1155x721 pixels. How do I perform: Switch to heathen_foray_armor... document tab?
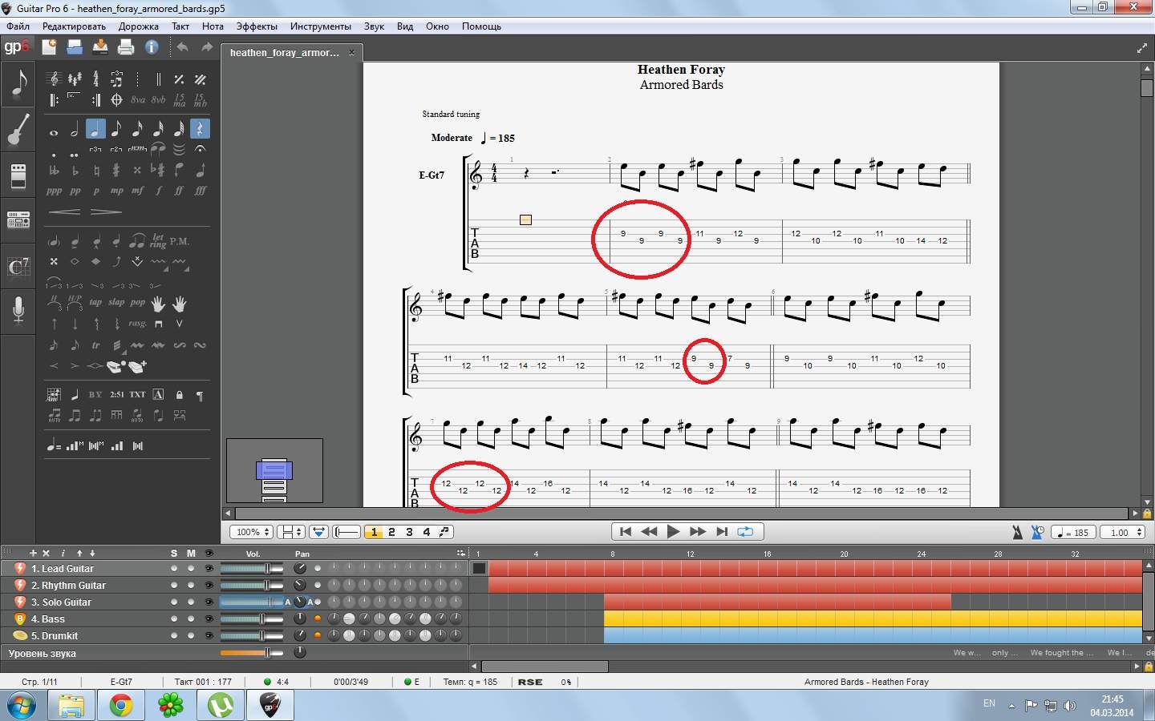click(291, 53)
